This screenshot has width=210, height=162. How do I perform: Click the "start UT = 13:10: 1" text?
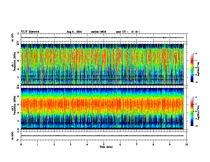pyautogui.click(x=128, y=32)
